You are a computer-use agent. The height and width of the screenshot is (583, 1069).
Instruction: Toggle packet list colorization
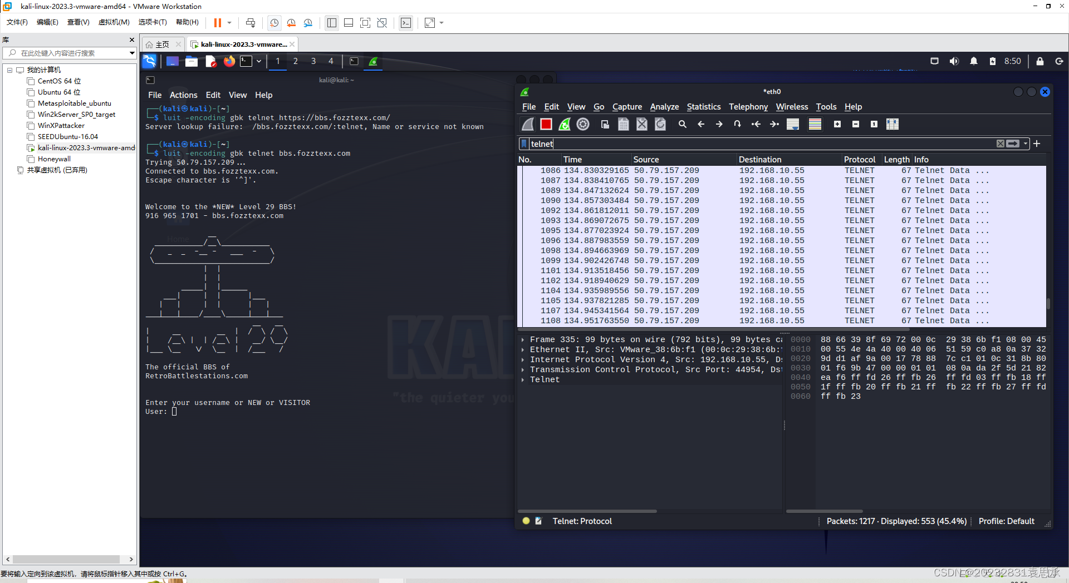coord(815,124)
